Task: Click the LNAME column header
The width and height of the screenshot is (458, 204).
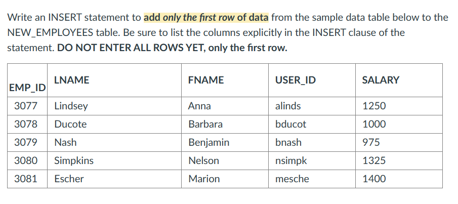Action: [114, 80]
